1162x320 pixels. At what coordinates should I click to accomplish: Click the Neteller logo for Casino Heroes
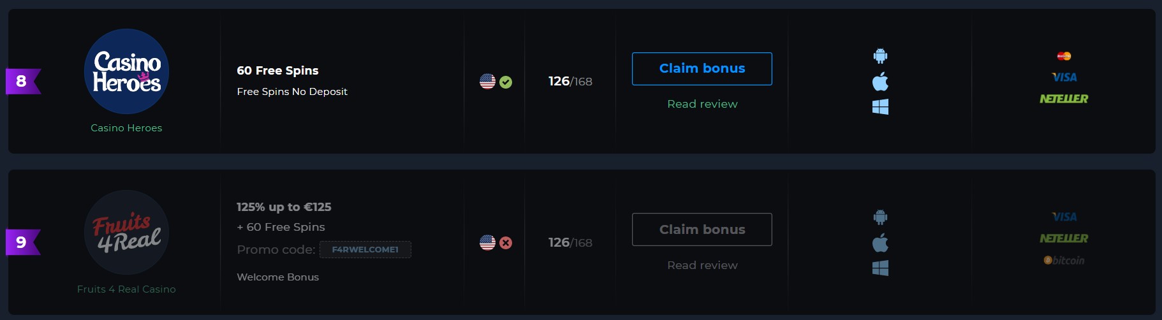pyautogui.click(x=1064, y=99)
